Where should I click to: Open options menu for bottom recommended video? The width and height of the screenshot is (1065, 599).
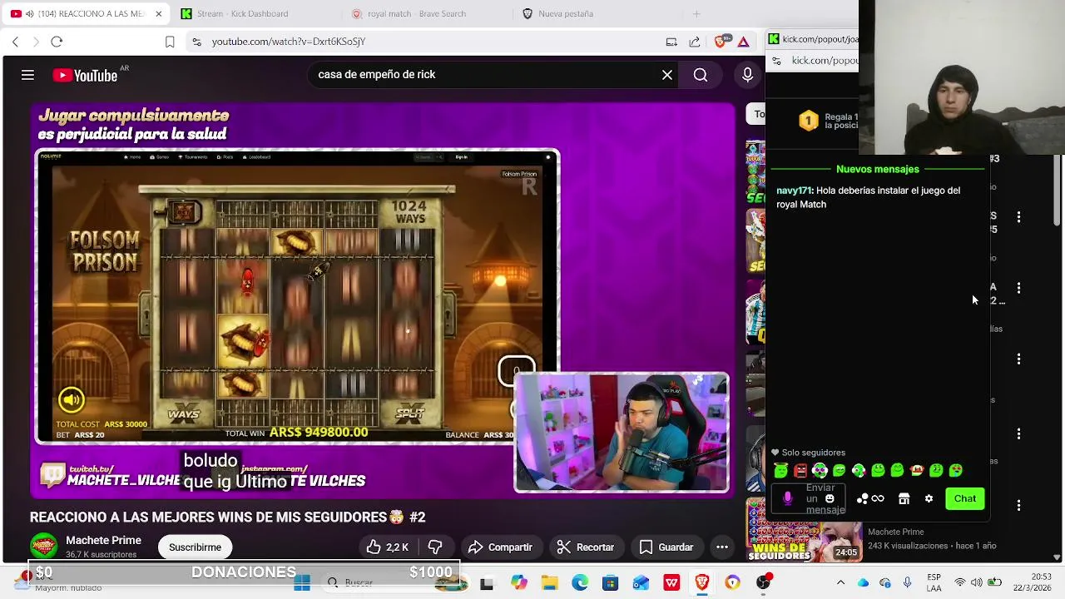tap(1018, 505)
